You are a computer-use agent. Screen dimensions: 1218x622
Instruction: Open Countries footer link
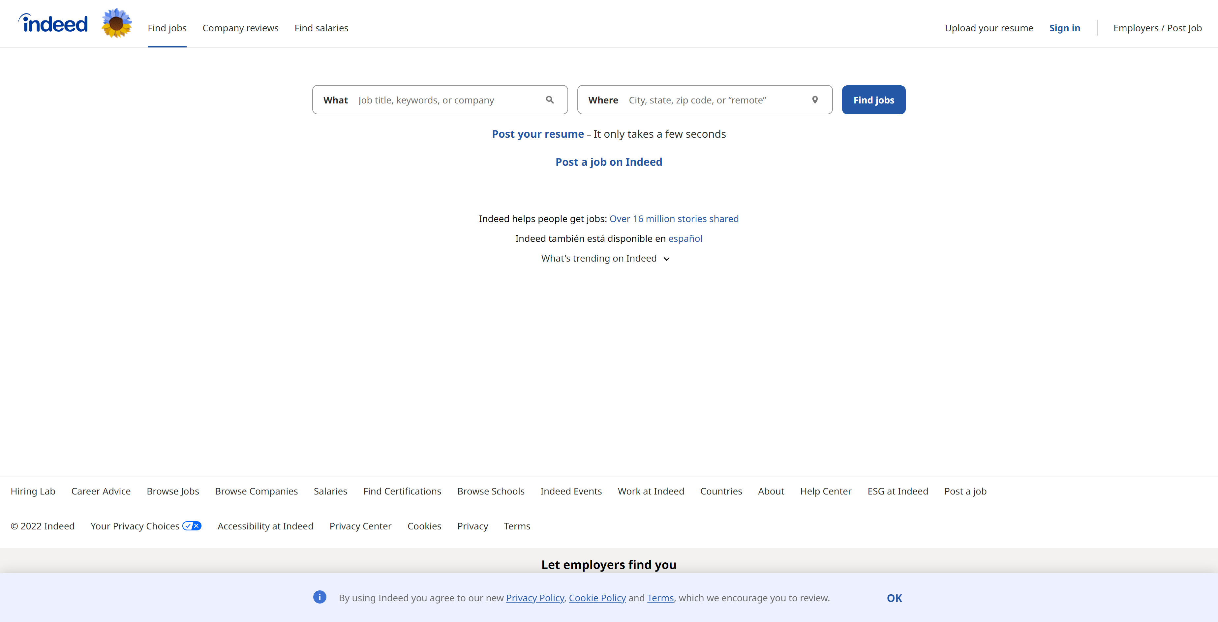coord(721,491)
